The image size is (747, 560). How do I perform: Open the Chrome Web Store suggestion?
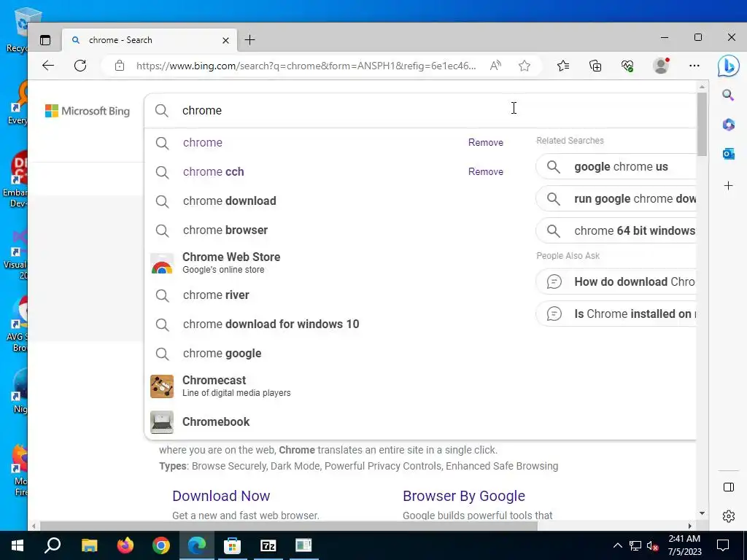point(231,262)
